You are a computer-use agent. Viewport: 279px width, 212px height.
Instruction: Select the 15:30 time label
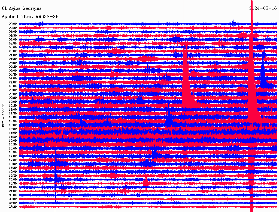pos(13,145)
